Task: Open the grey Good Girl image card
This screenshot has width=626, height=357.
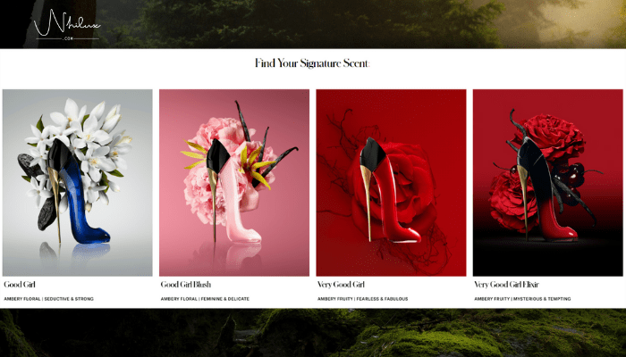Action: coord(78,182)
